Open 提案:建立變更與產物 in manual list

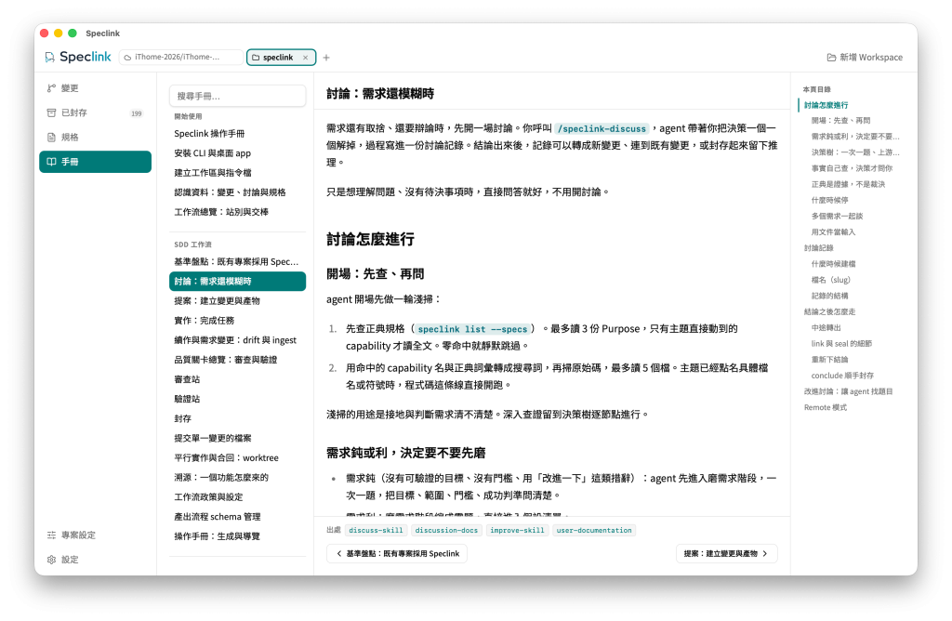click(x=237, y=301)
